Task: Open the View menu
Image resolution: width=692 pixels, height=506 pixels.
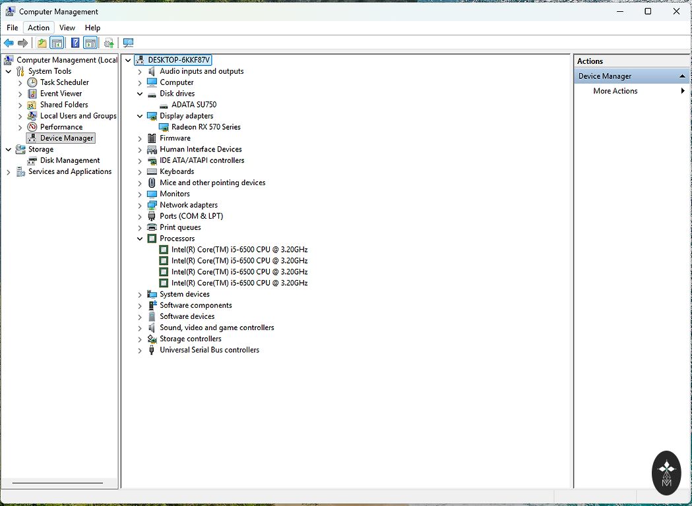Action: coord(67,28)
